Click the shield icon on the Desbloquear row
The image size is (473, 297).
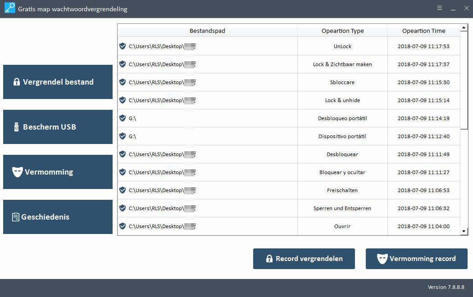(x=122, y=154)
